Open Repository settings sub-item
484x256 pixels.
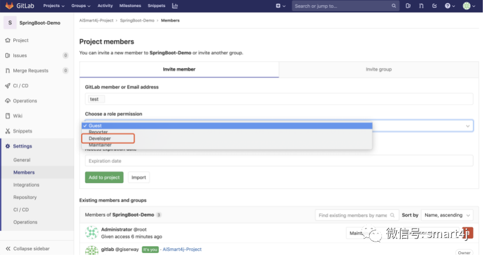(24, 197)
